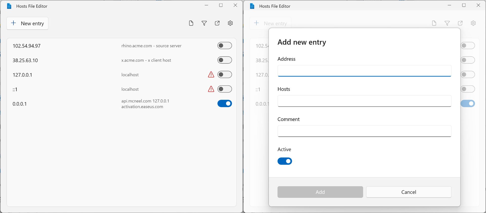
Task: Cancel the Add new entry dialog
Action: click(x=409, y=192)
